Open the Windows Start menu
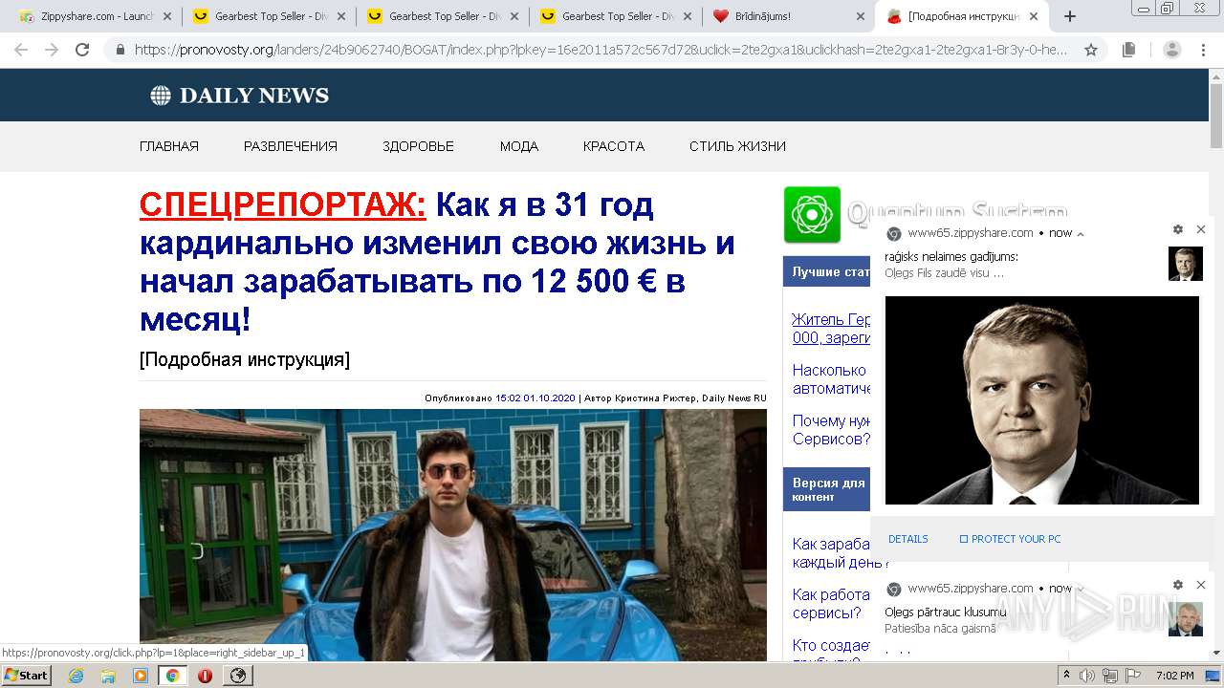Image resolution: width=1224 pixels, height=688 pixels. [27, 675]
